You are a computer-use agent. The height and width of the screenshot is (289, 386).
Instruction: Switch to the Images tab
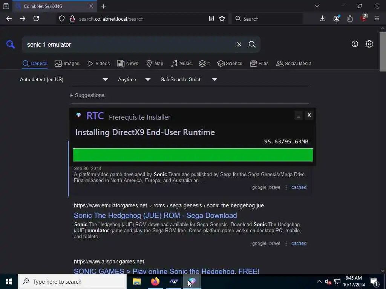(67, 63)
